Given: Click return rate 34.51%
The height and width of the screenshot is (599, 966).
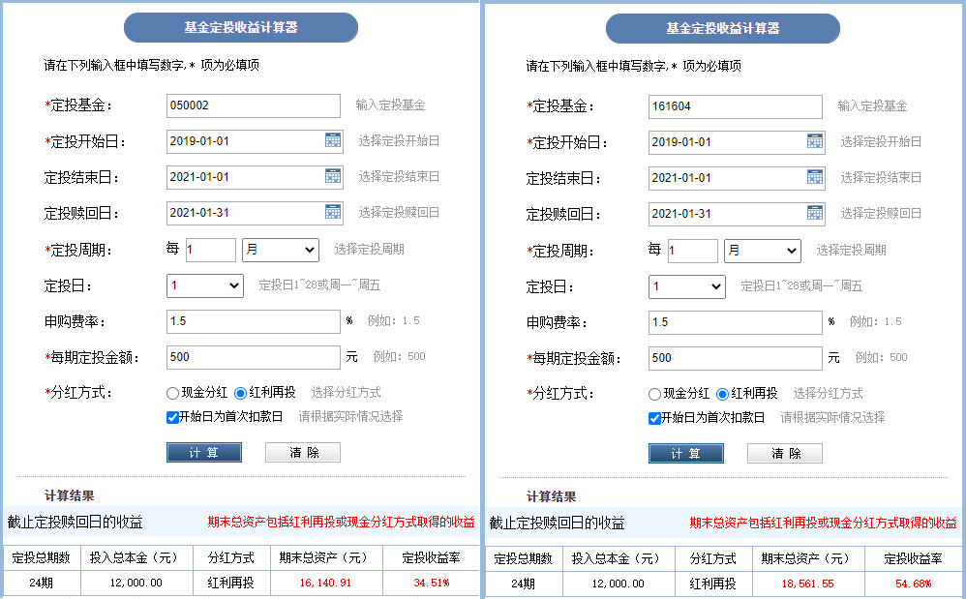Looking at the screenshot, I should (x=432, y=583).
